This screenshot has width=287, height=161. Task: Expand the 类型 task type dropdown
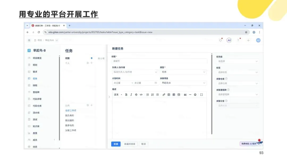[183, 72]
